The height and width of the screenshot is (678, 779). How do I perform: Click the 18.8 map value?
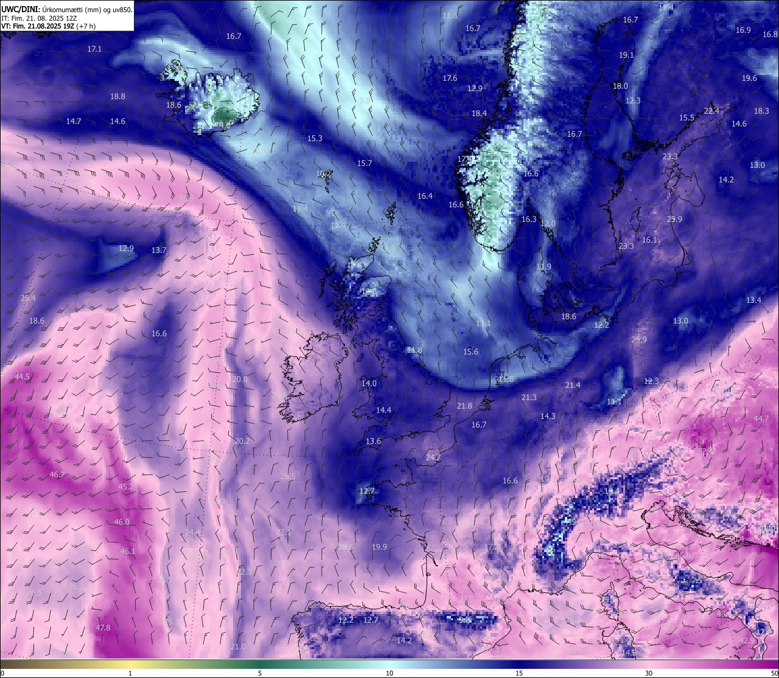[x=117, y=96]
